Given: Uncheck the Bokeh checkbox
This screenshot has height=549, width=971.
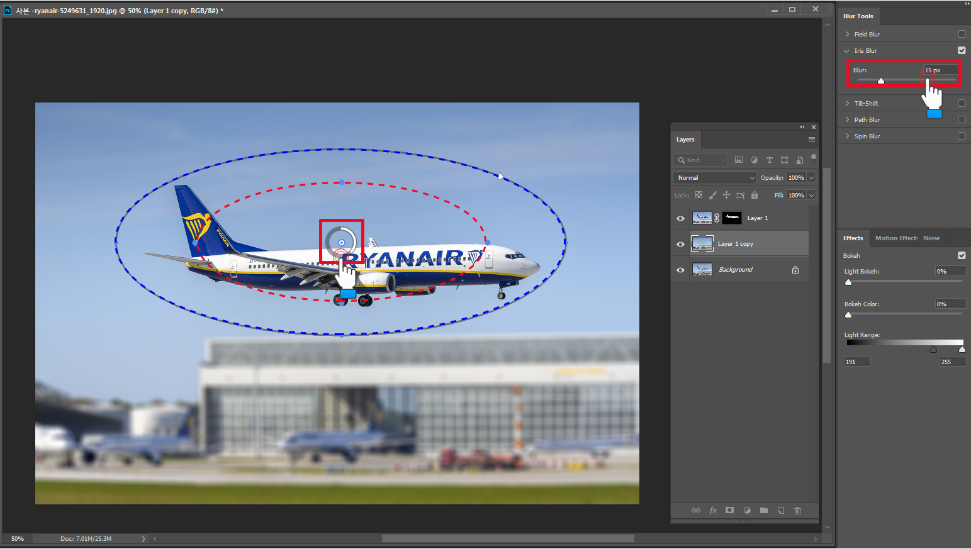Looking at the screenshot, I should click(962, 255).
